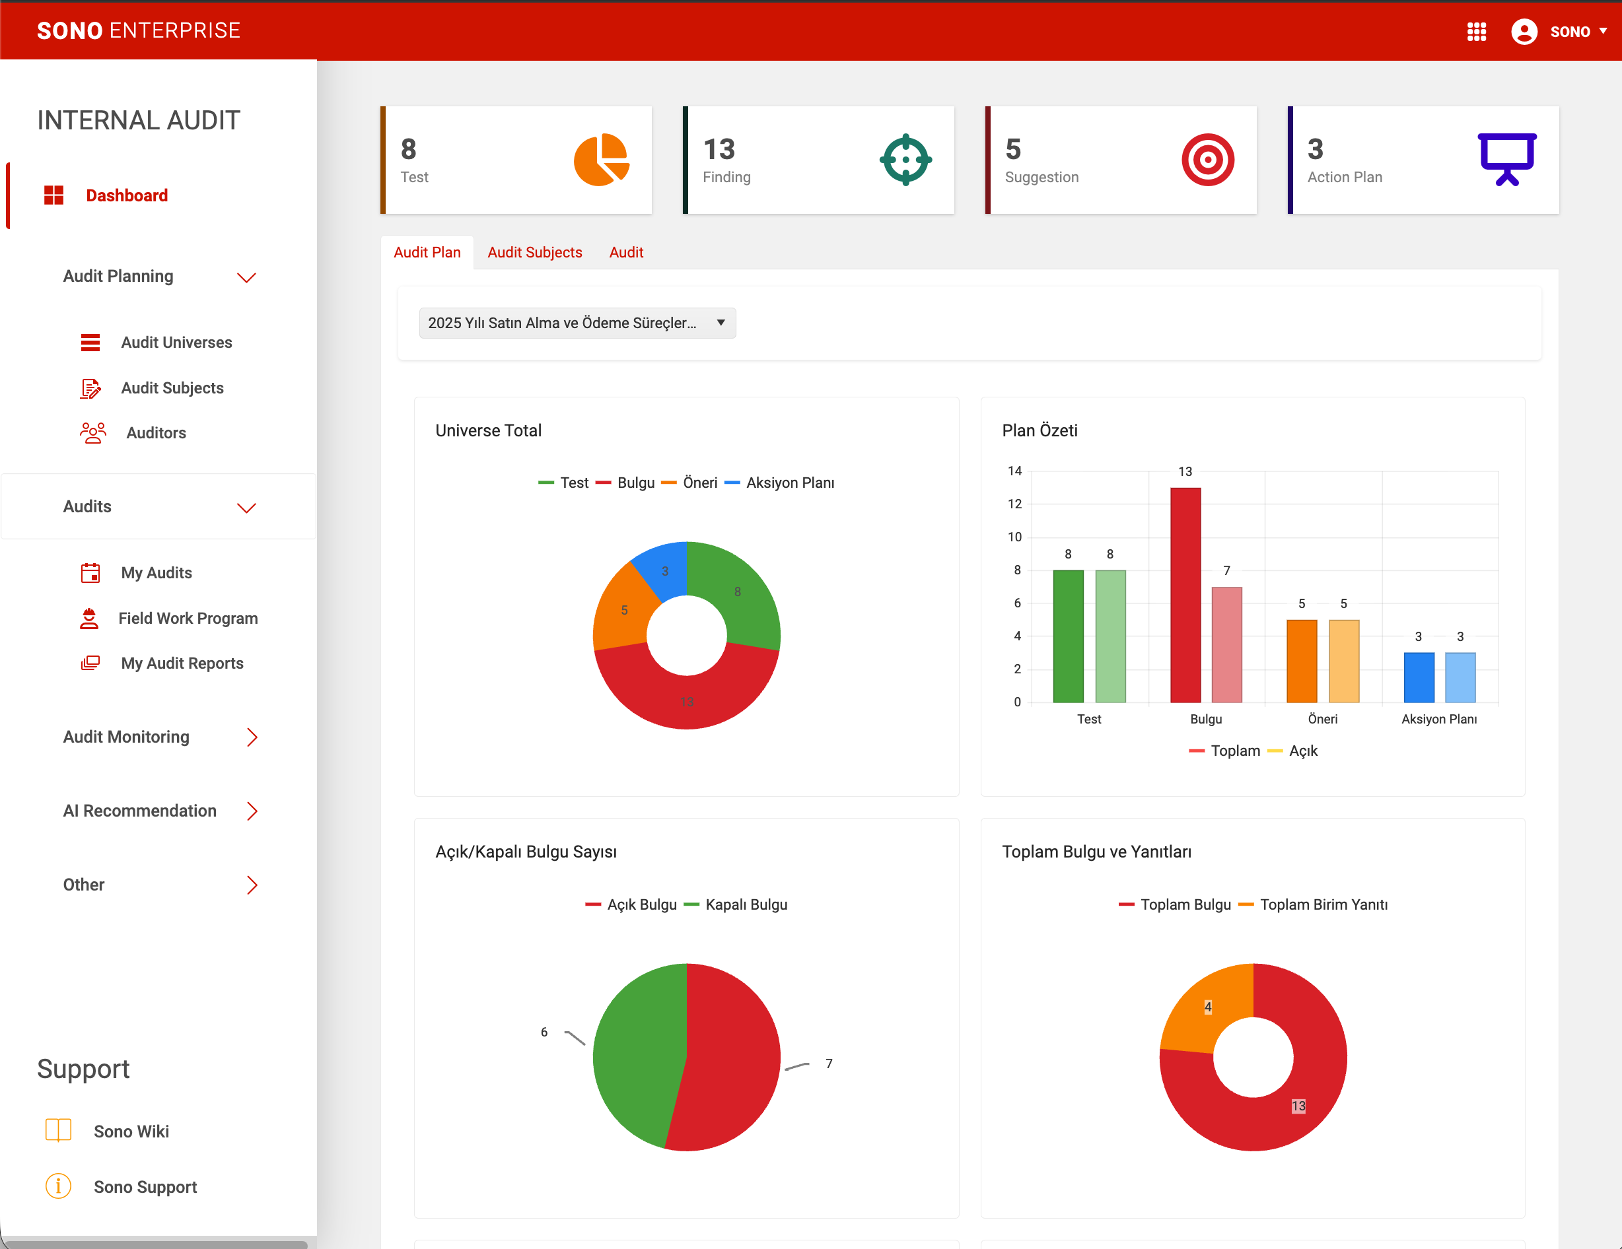Click the Field Work Program worker icon

(x=89, y=619)
